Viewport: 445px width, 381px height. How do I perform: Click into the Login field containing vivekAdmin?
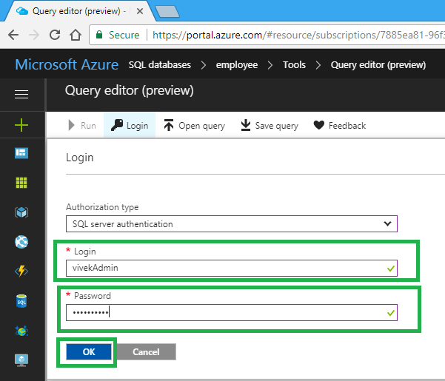232,268
